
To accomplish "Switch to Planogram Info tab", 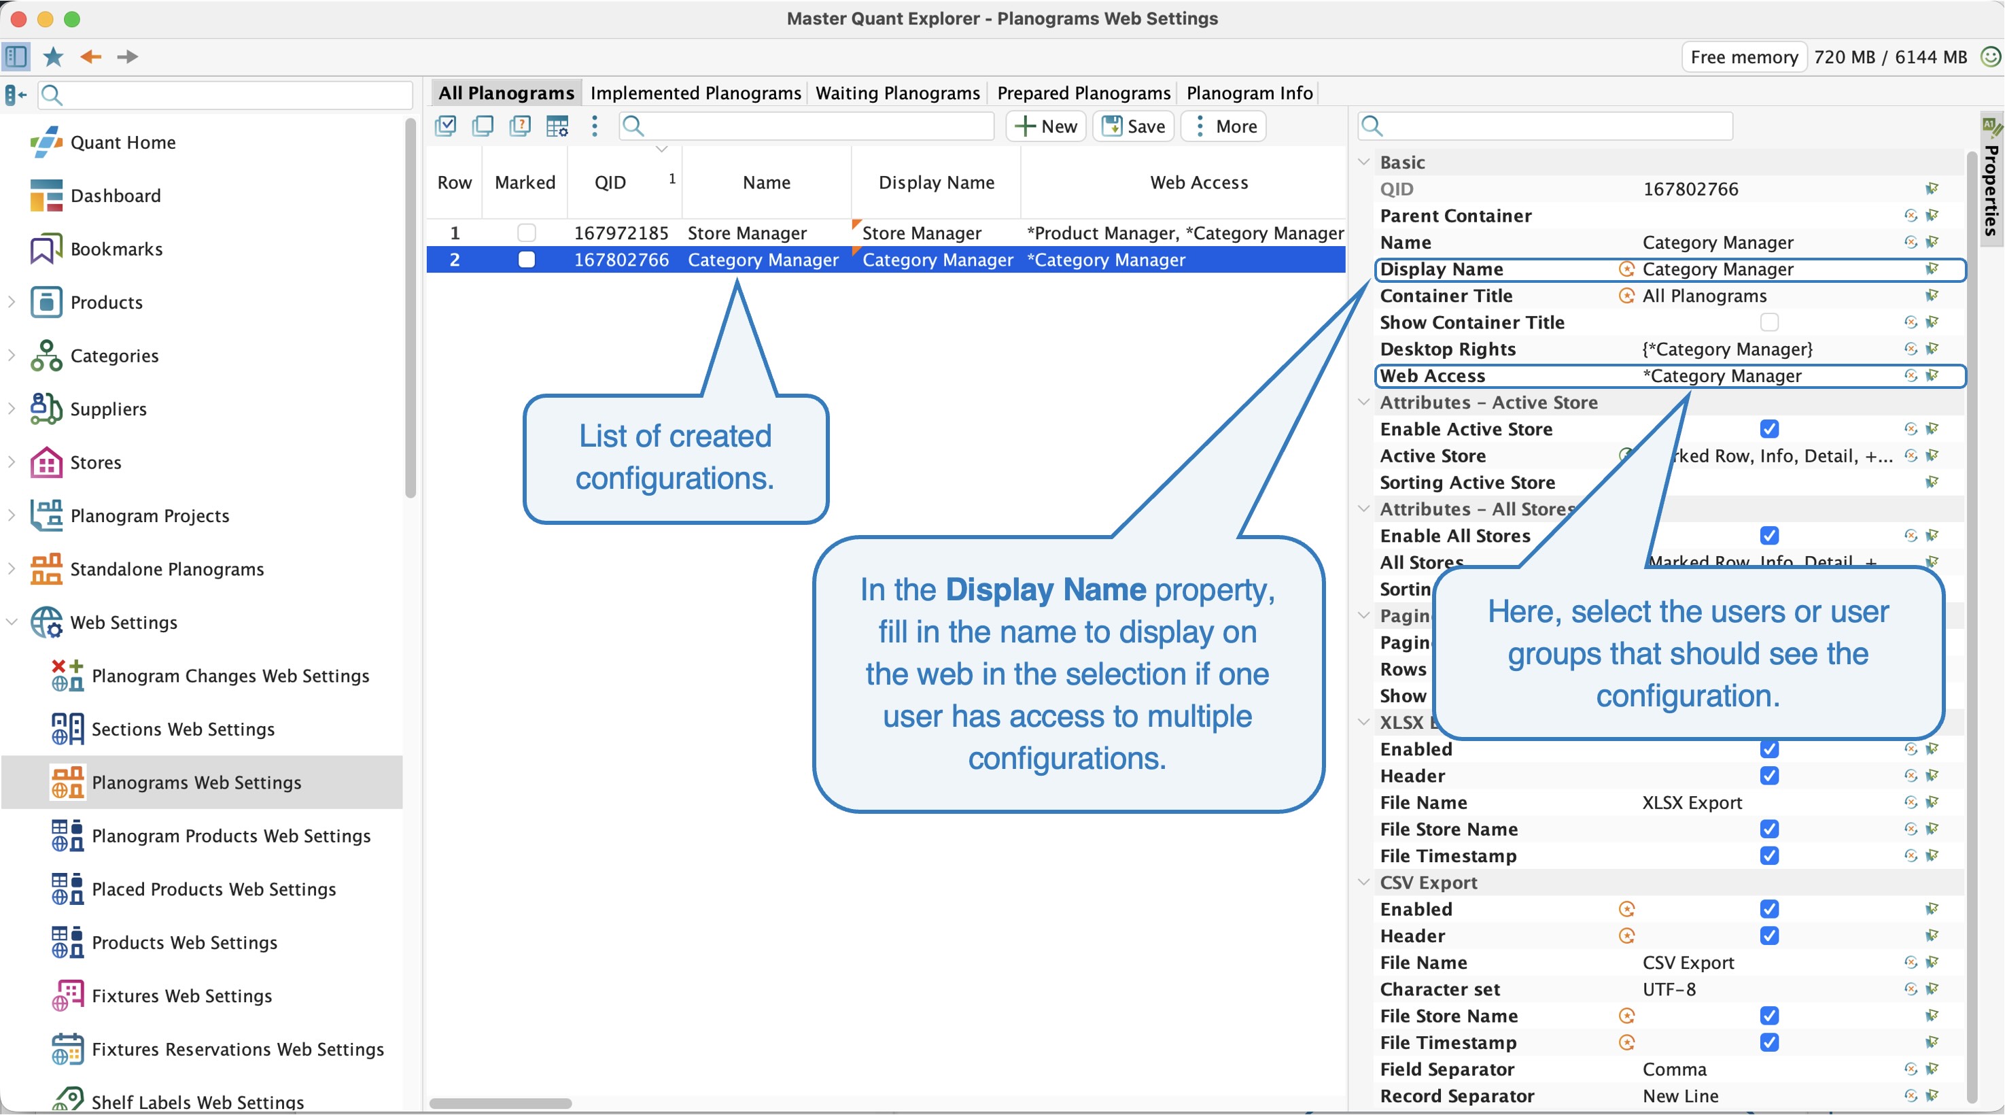I will [1249, 92].
